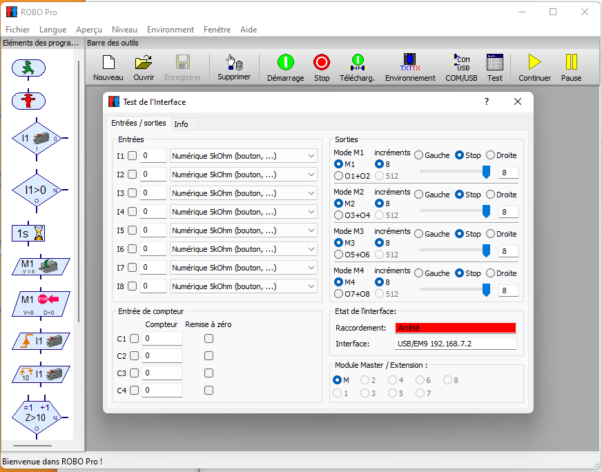Select O5+O6 mode for M3
The height and width of the screenshot is (472, 602).
point(351,255)
